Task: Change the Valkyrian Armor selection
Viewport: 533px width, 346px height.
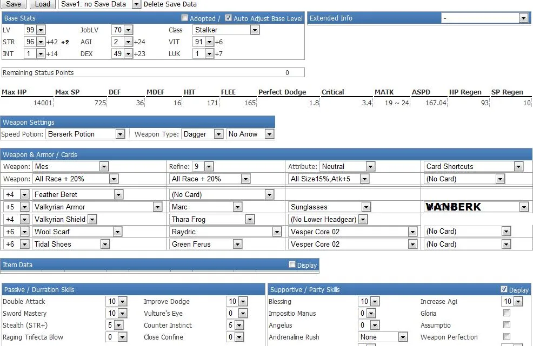Action: coord(97,207)
